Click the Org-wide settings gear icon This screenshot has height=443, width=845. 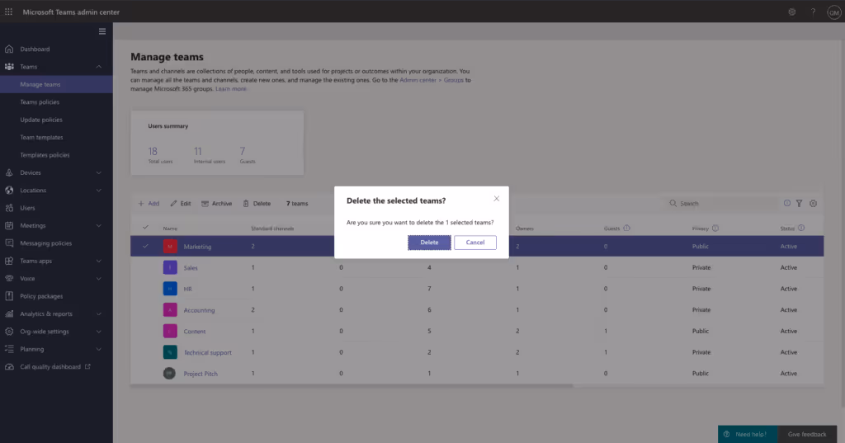pos(9,332)
